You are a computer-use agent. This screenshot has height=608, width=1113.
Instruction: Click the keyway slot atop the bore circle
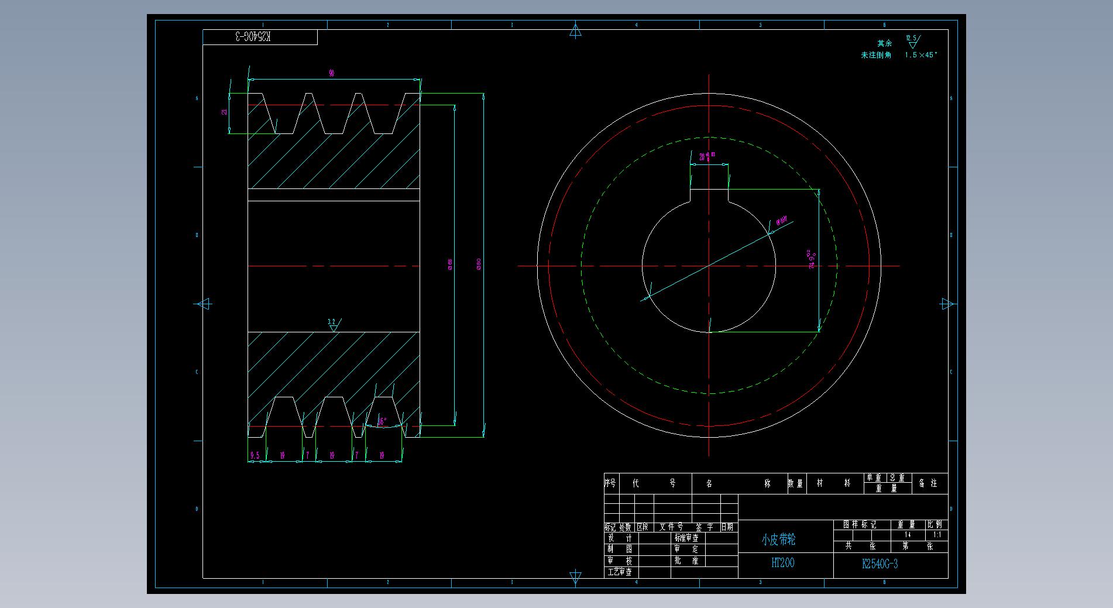(709, 195)
